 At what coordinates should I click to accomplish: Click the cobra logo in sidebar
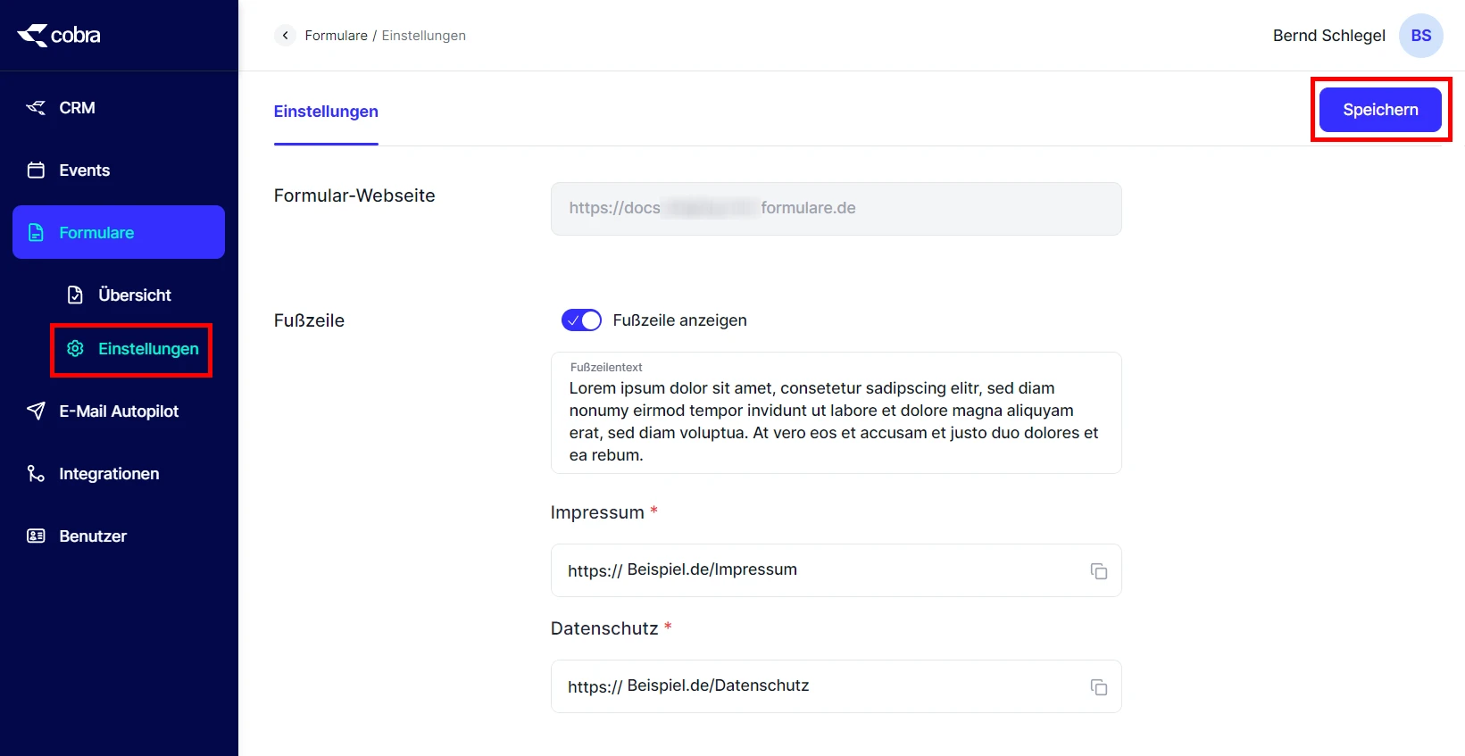pyautogui.click(x=59, y=36)
